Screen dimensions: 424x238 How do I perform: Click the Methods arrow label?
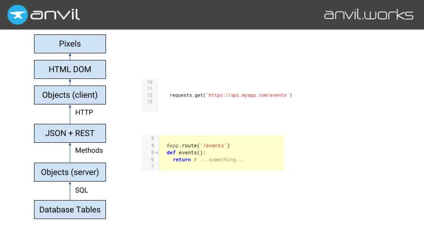point(89,151)
